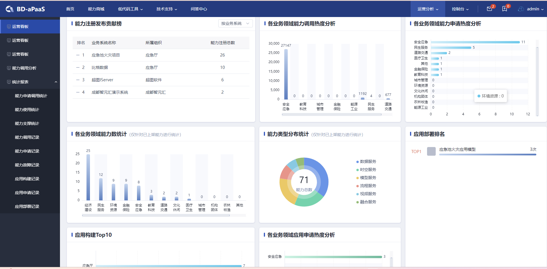Image resolution: width=547 pixels, height=269 pixels.
Task: Open 应用构建记录 in the sidebar
Action: pos(30,179)
